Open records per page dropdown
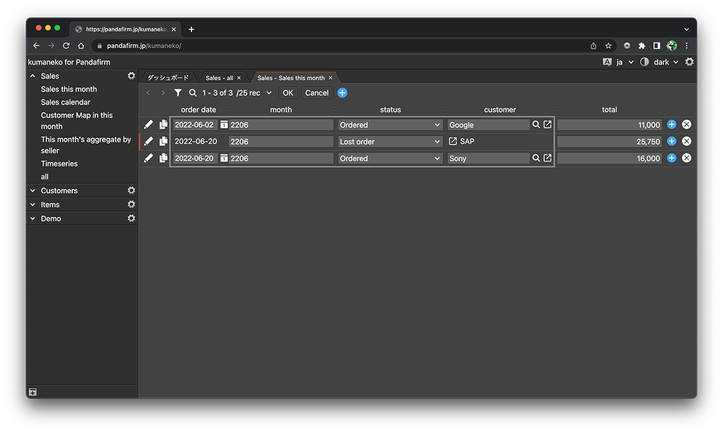Screen dimensions: 723x433 tap(254, 93)
